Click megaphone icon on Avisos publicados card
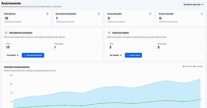This screenshot has height=108, width=207. pyautogui.click(x=150, y=14)
